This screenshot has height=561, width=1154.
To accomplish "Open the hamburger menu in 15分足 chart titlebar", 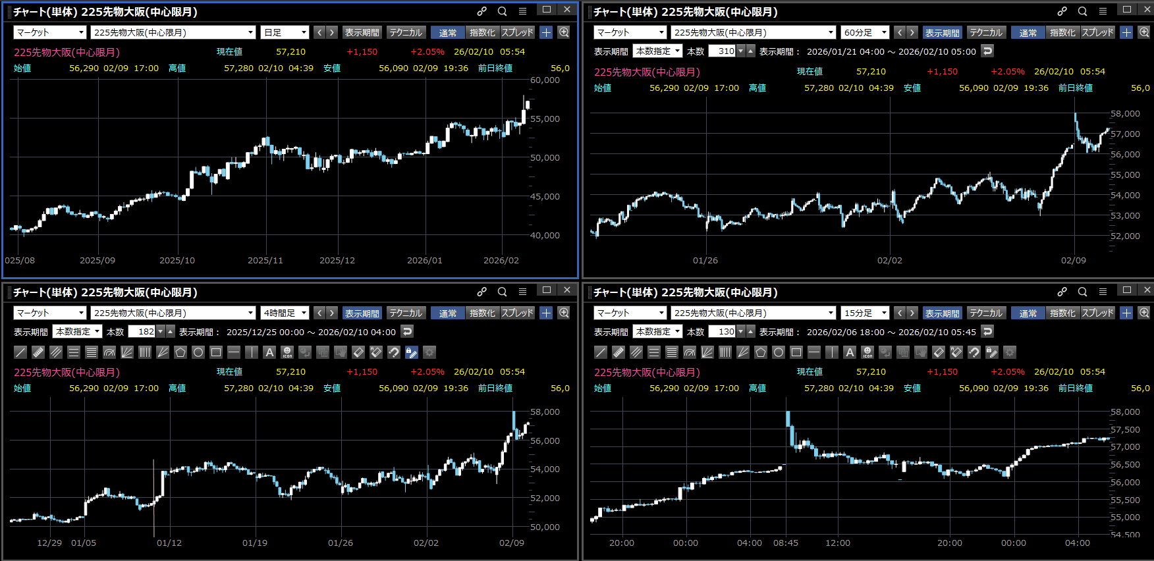I will pos(1103,292).
